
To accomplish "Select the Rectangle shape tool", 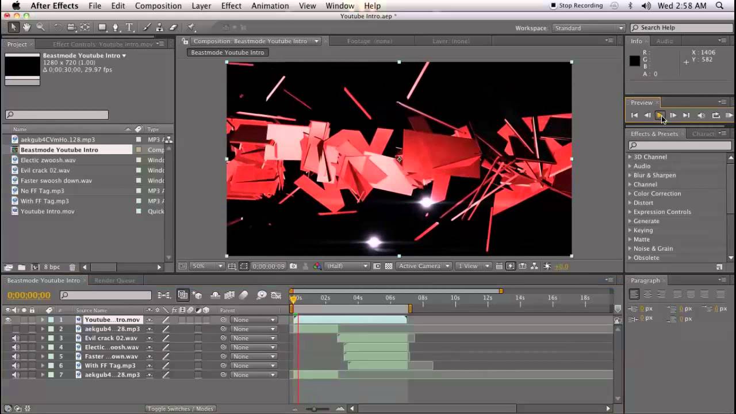I will (102, 27).
